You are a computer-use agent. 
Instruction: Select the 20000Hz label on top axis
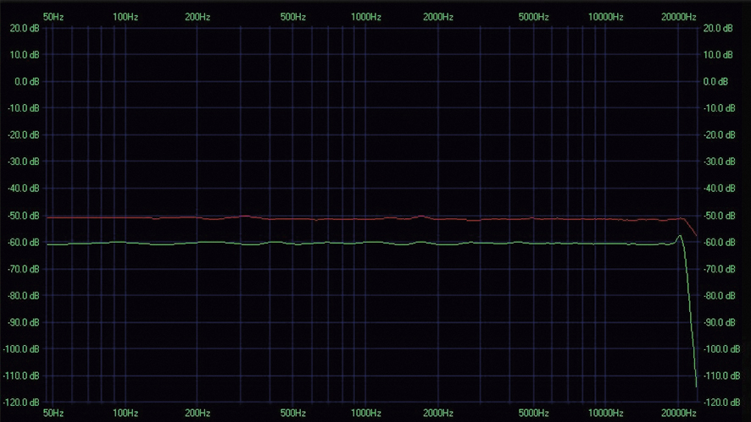(679, 17)
